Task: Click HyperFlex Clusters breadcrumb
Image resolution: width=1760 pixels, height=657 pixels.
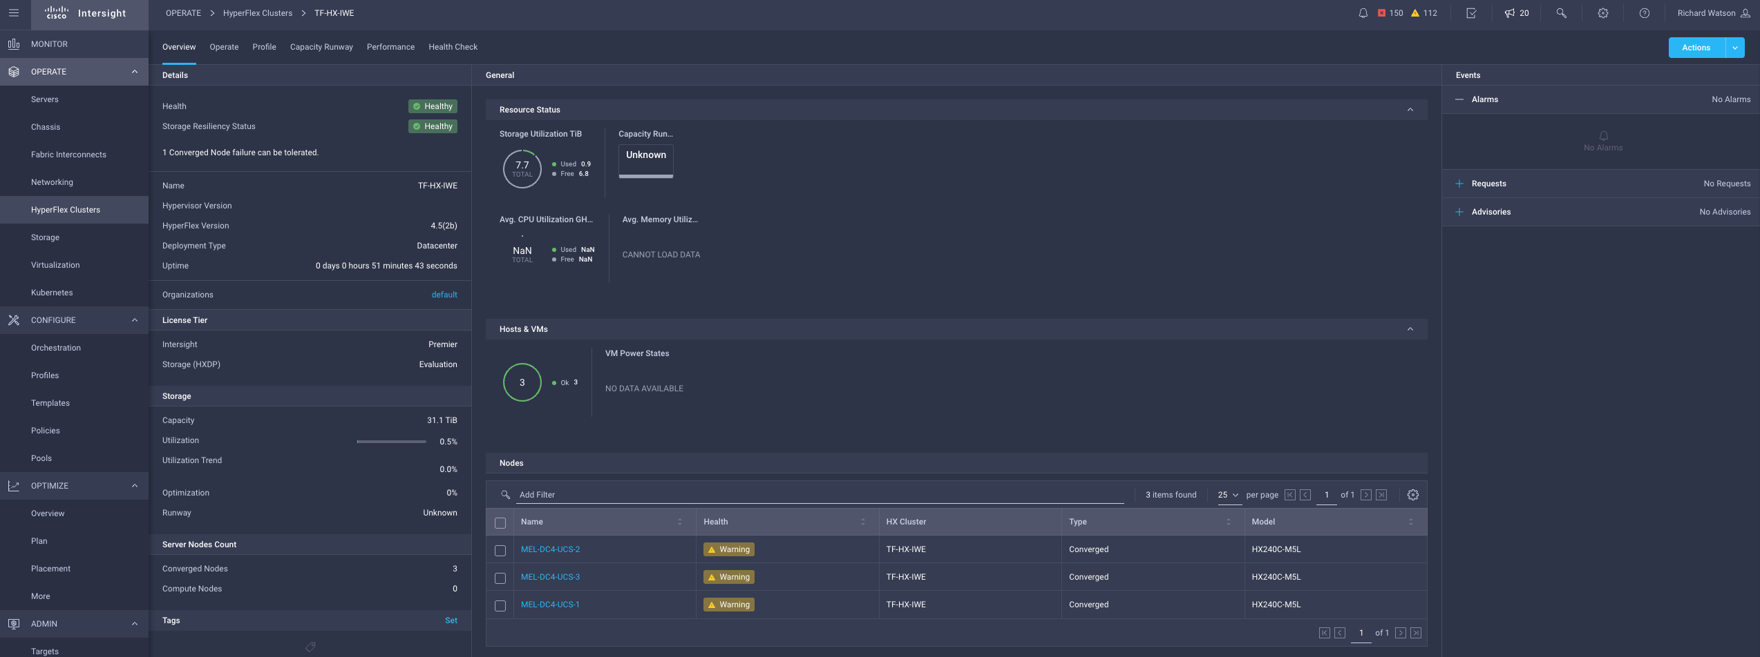Action: click(257, 13)
